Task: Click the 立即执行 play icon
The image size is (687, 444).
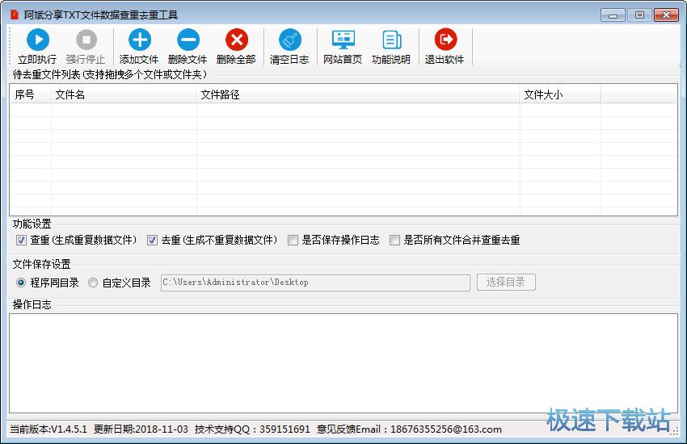Action: 37,40
